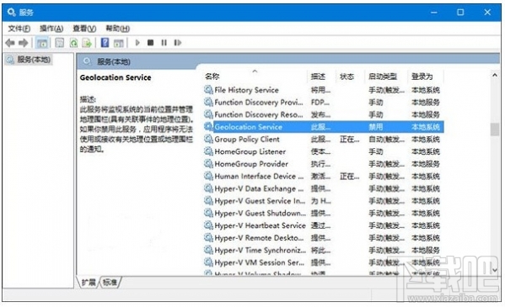Viewport: 505px width, 307px height.
Task: Select the Geolocation Service list row
Action: (324, 127)
